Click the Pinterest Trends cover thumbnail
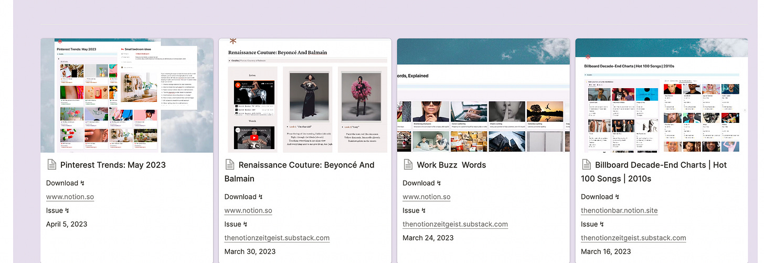 (x=127, y=96)
